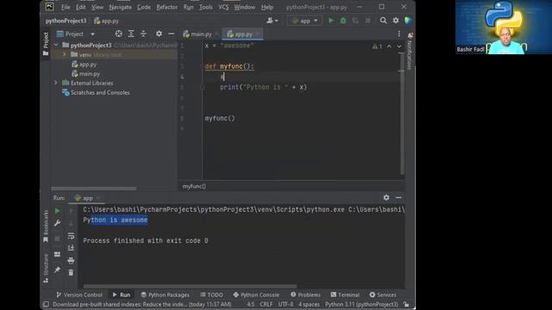Collapse all items in Project tree
Screen dimensions: 552x310
[x=143, y=34]
